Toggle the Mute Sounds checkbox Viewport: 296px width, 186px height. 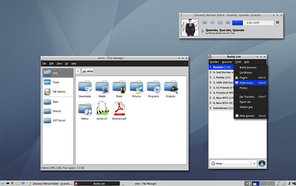click(x=237, y=115)
